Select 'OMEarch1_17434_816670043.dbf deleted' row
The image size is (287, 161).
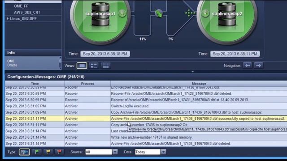point(146,144)
